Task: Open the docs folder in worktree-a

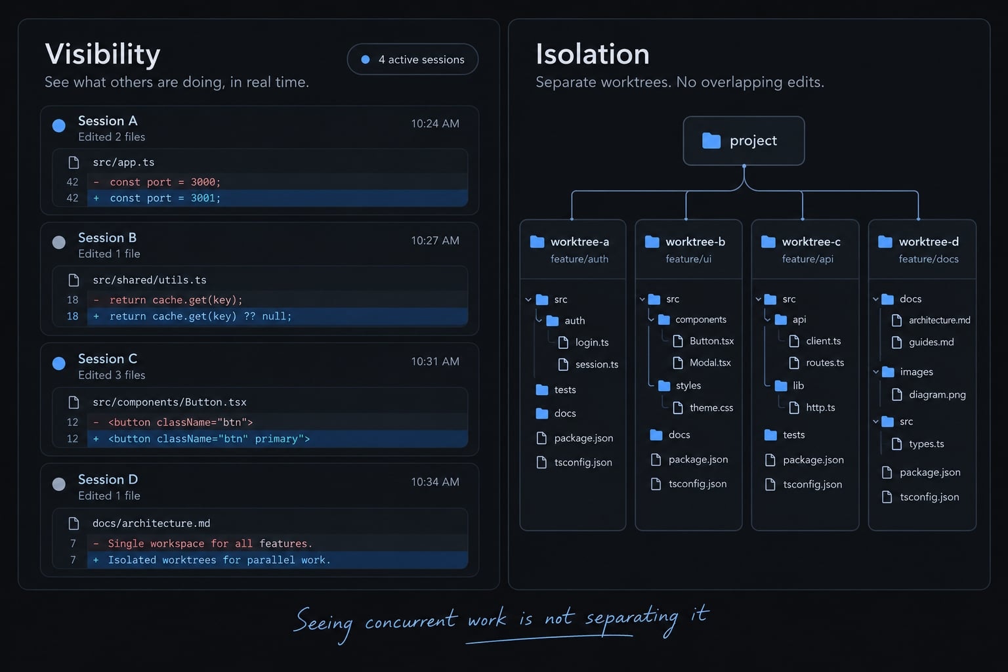Action: (556, 413)
